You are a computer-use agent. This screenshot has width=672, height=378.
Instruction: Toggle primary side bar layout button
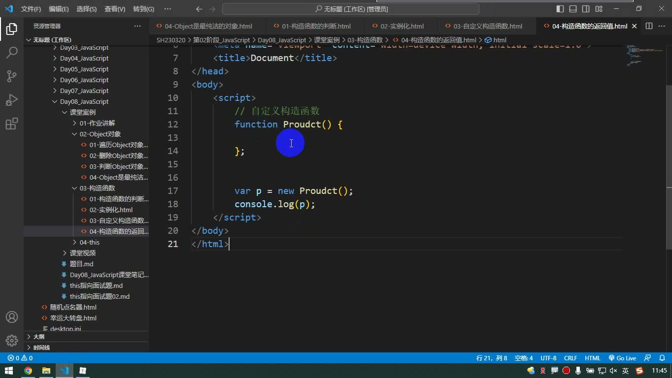click(x=560, y=9)
